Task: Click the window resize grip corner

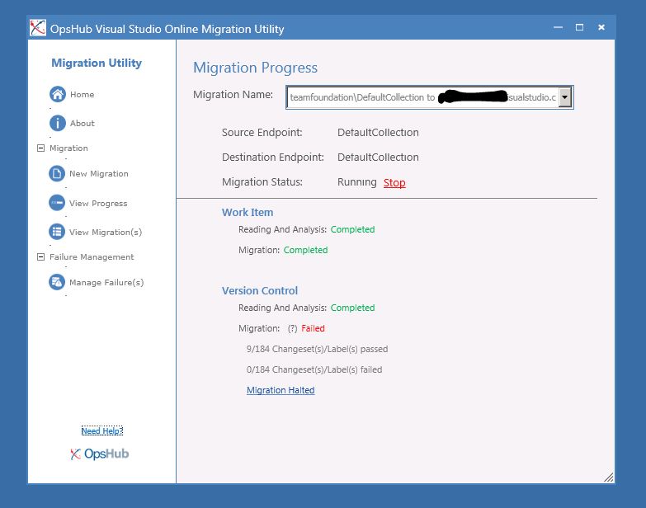Action: [609, 477]
